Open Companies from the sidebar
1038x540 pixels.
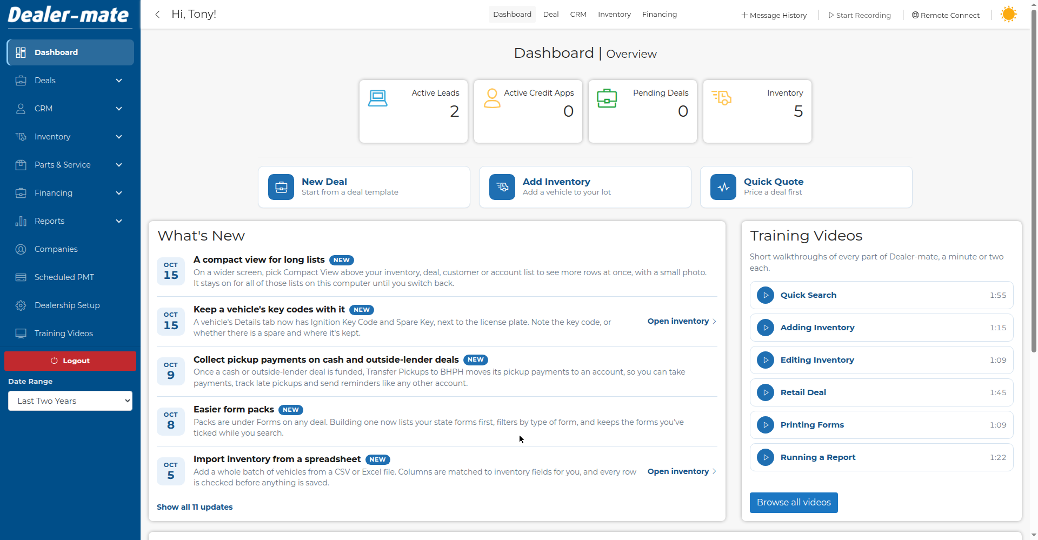pyautogui.click(x=70, y=249)
